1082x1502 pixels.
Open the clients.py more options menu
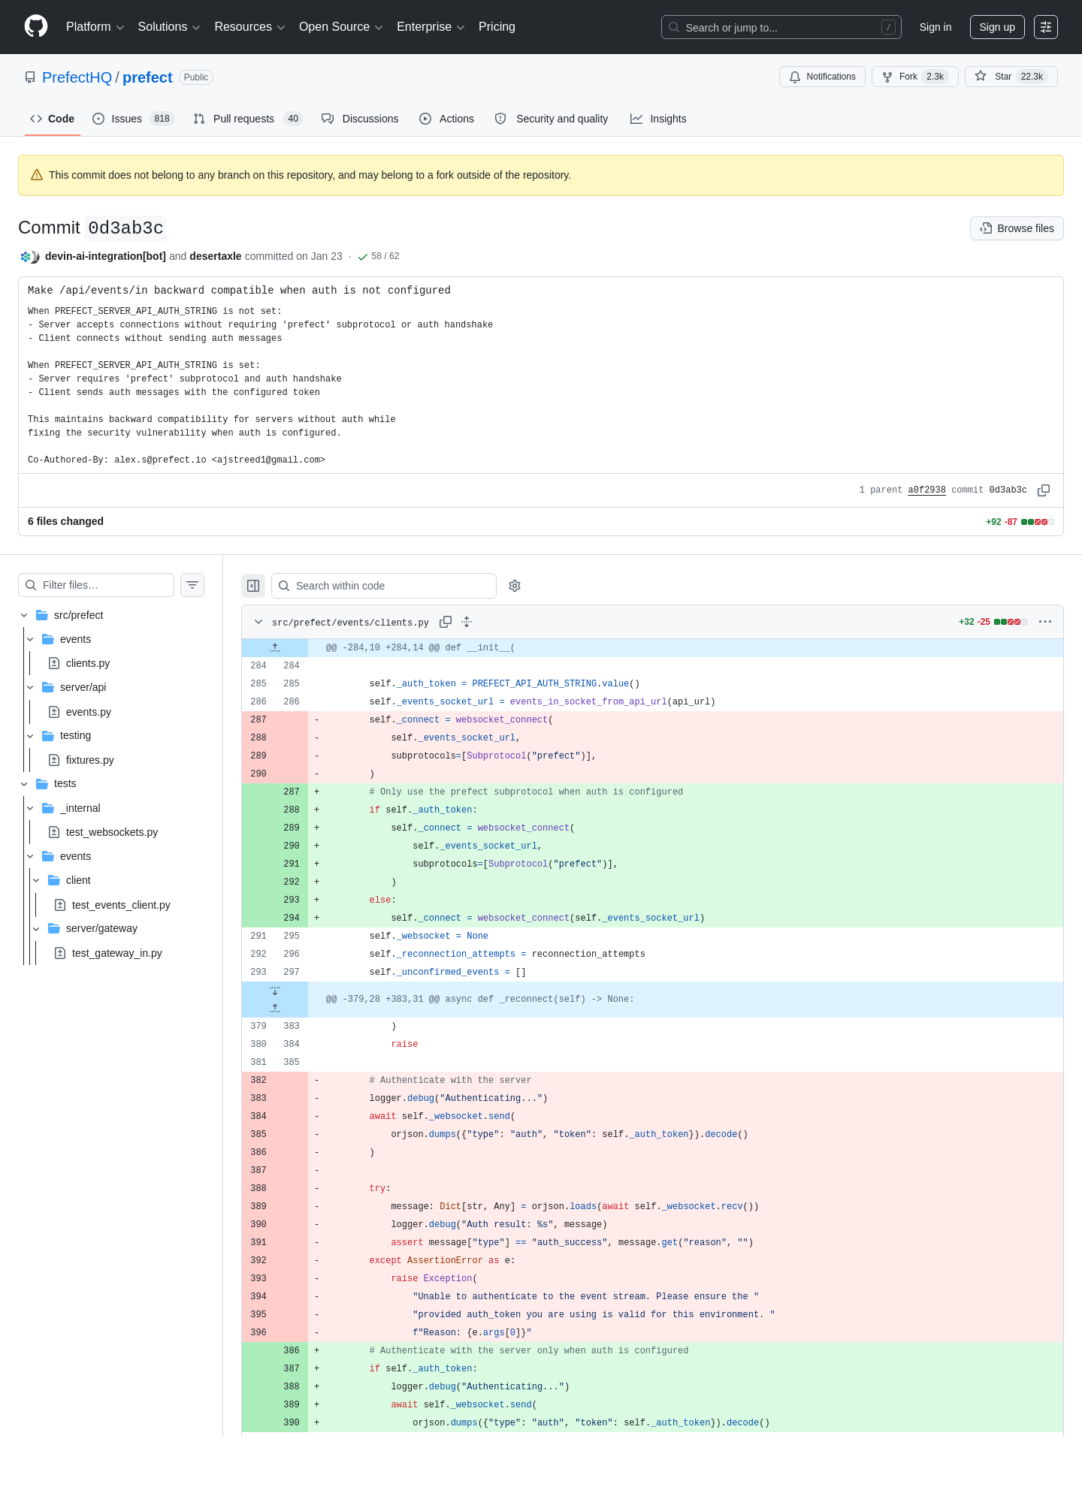point(1045,622)
